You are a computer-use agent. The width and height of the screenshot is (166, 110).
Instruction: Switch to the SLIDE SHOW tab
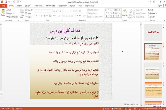(63, 6)
